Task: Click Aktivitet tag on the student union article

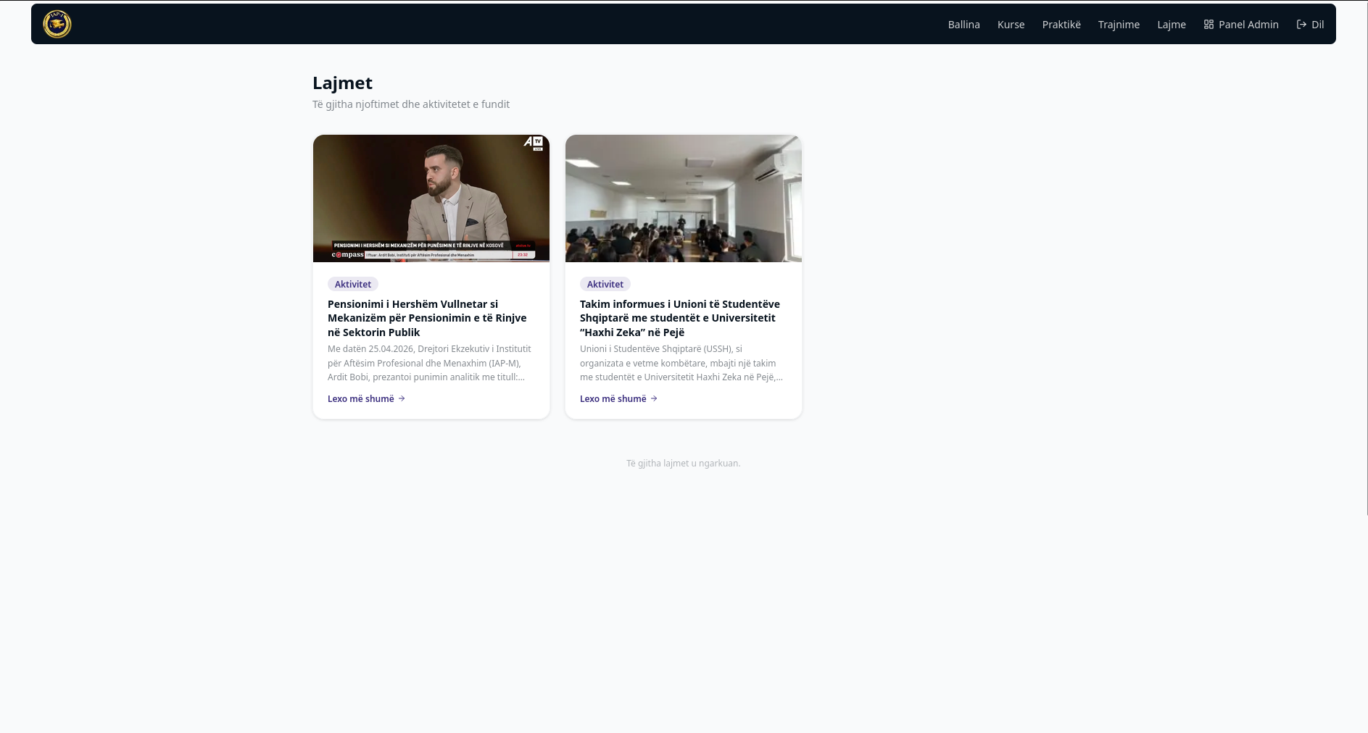Action: (605, 284)
